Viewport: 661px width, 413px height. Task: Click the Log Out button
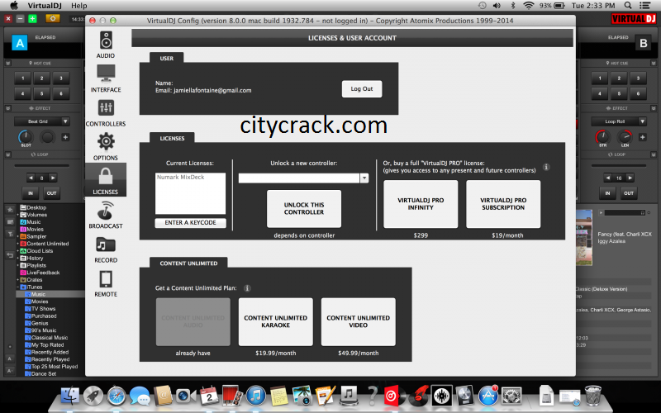click(362, 89)
